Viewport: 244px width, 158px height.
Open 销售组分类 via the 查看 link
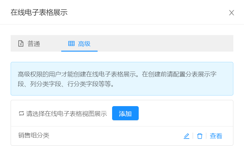point(216,136)
